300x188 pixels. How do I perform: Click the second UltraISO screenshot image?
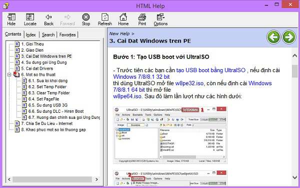[x=170, y=178]
